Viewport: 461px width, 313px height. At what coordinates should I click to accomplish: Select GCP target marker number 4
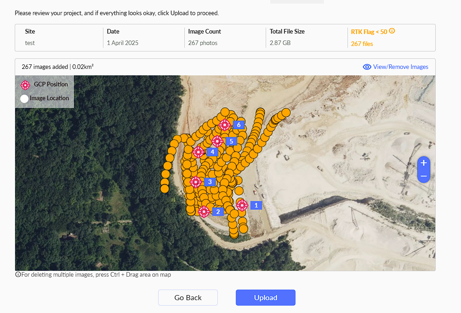pos(199,152)
